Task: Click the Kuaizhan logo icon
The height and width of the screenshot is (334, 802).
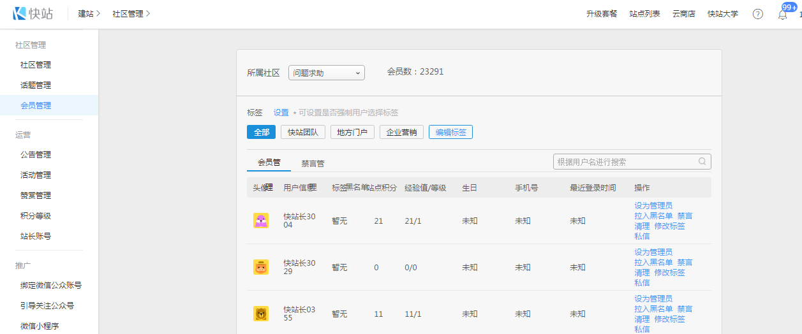Action: (x=20, y=13)
